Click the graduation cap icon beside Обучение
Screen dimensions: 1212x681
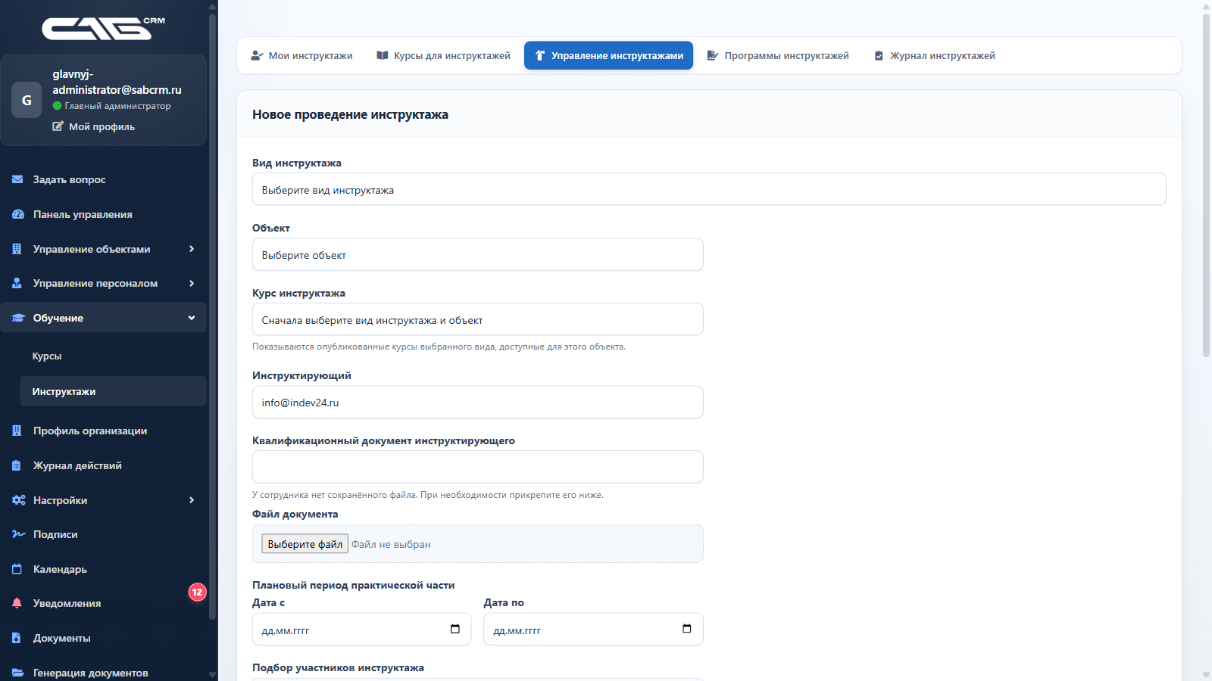(18, 318)
